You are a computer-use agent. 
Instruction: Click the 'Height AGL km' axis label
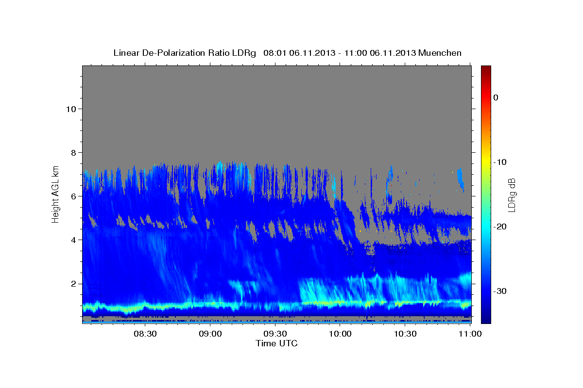point(56,194)
